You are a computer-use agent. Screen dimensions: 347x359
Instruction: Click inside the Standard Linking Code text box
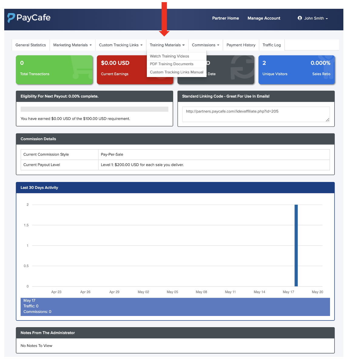click(256, 114)
